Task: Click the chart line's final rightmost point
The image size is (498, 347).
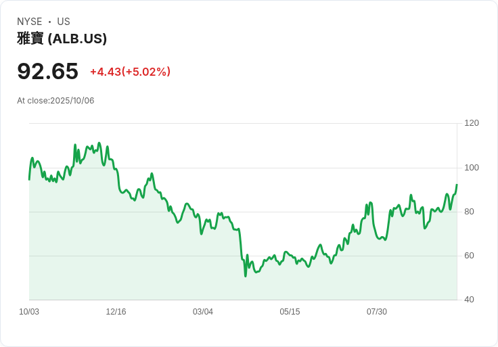Action: point(457,185)
